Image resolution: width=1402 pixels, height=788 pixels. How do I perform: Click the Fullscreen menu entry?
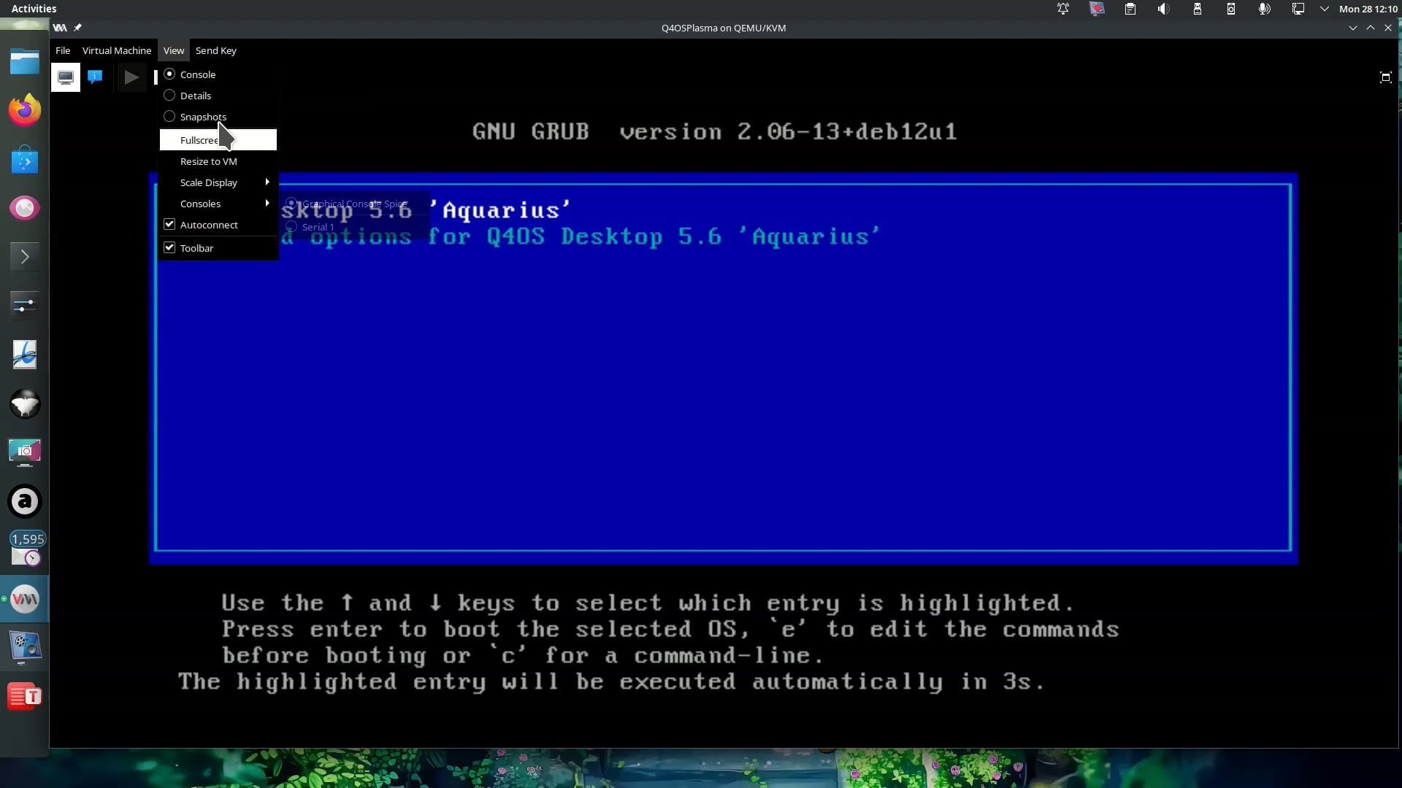tap(199, 140)
